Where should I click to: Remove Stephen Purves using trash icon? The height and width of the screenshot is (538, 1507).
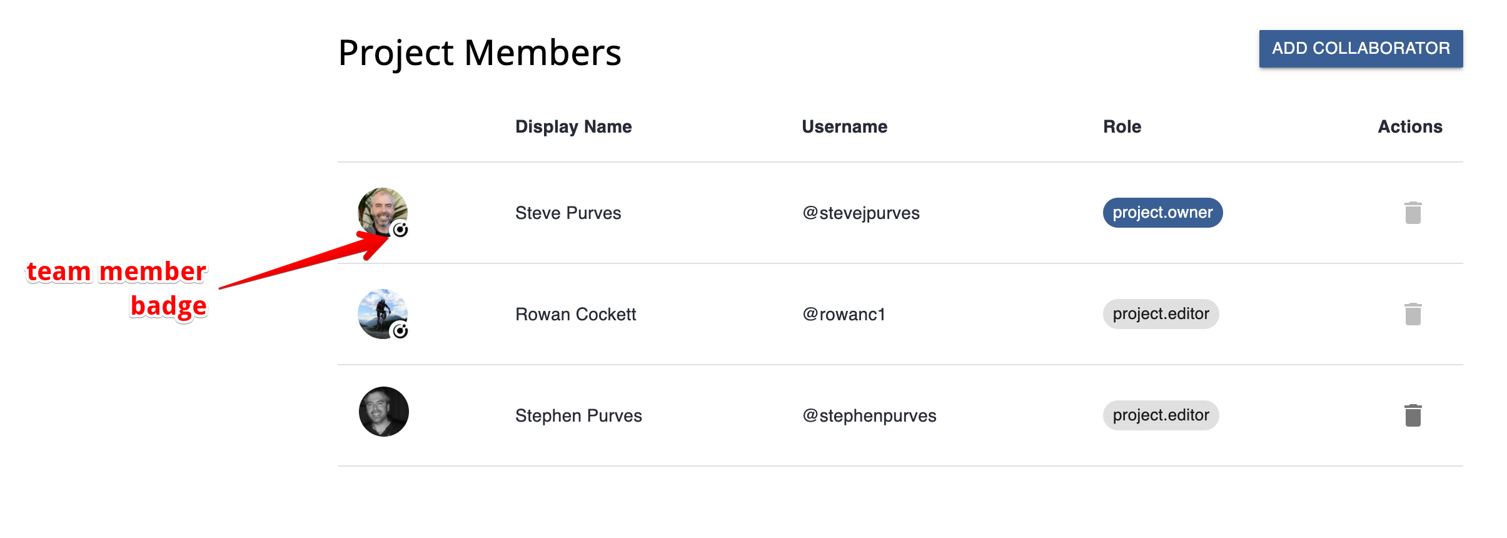[x=1413, y=415]
